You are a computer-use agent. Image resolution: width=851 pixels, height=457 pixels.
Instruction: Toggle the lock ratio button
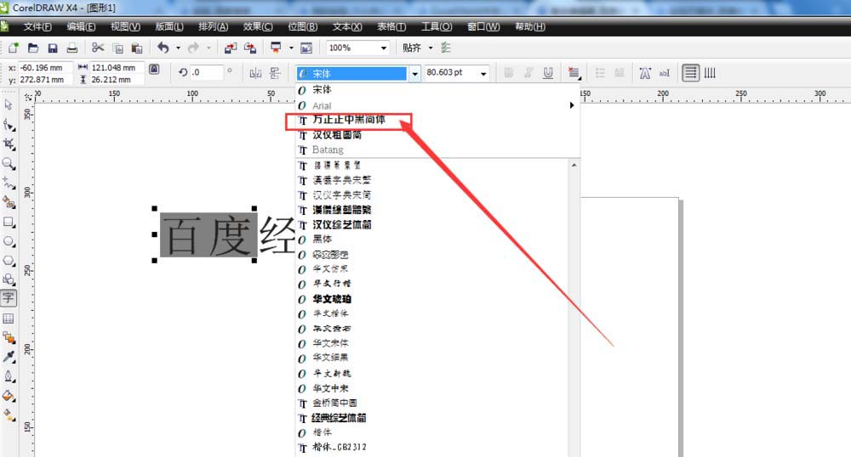coord(154,69)
